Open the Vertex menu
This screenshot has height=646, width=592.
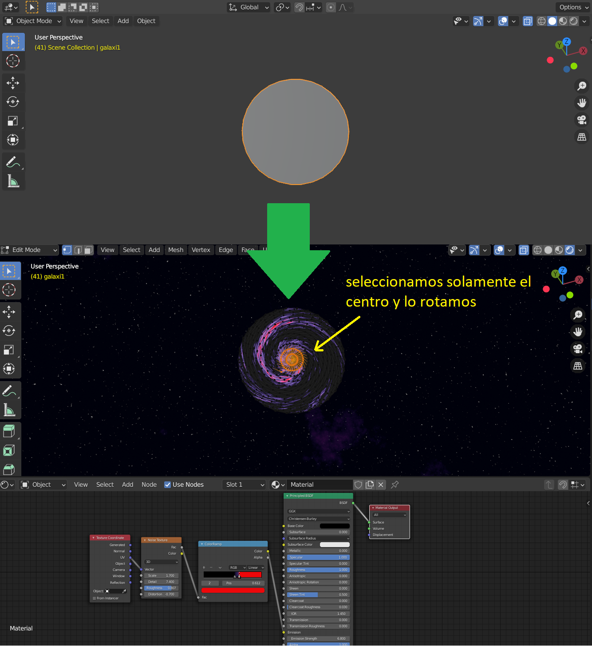201,250
